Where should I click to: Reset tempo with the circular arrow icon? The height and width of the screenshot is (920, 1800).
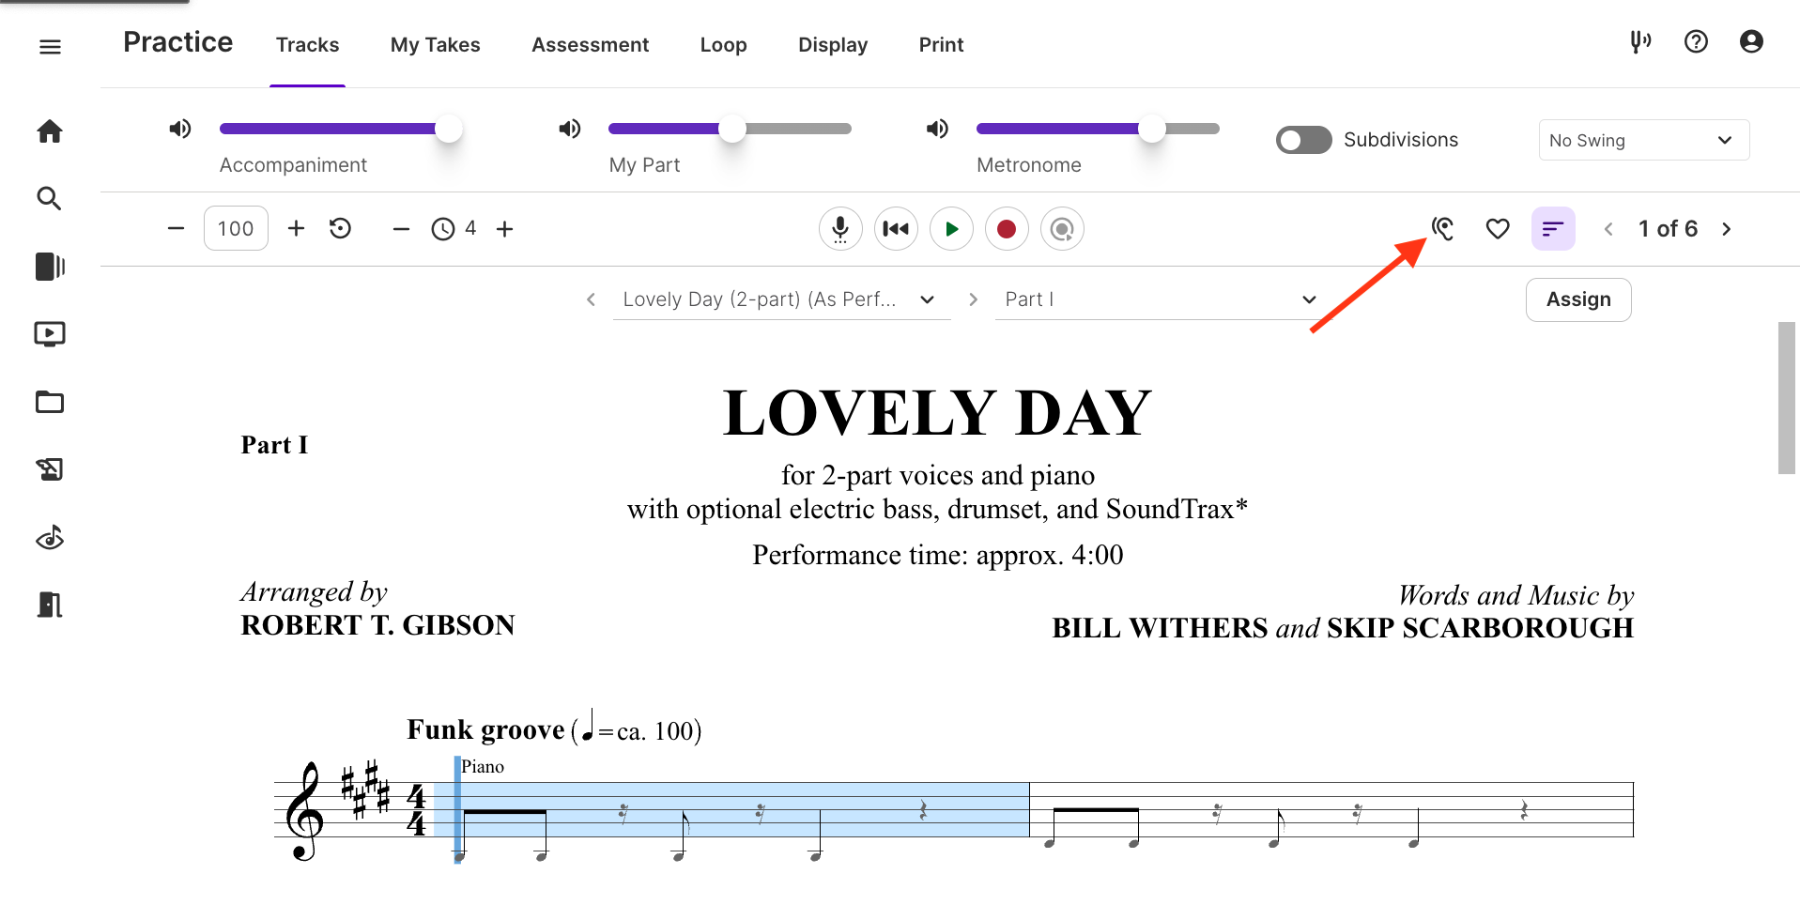340,228
